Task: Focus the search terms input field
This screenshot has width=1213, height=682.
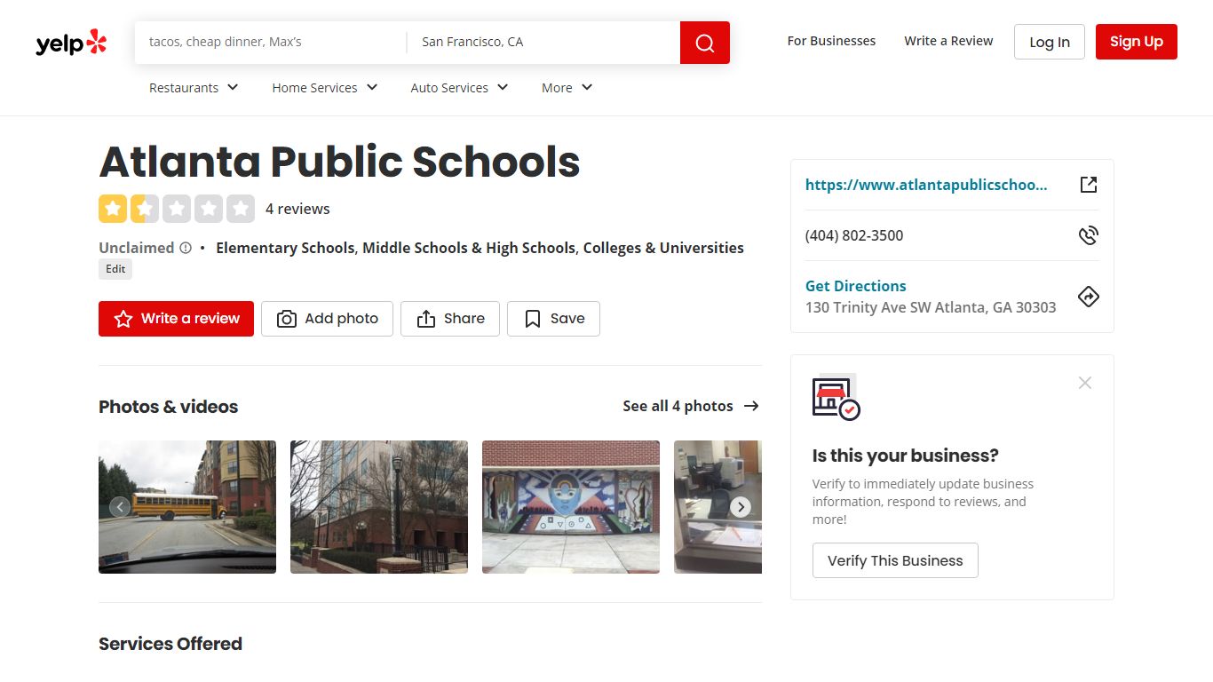Action: (271, 42)
